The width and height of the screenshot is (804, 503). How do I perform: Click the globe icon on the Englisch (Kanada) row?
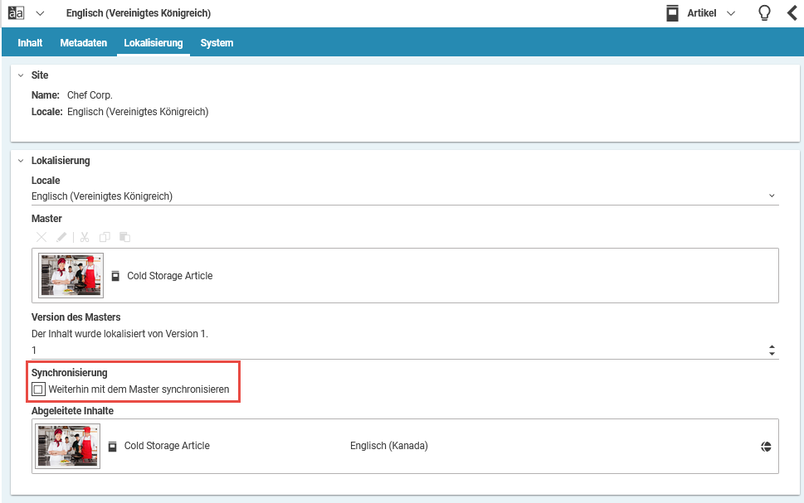[765, 446]
